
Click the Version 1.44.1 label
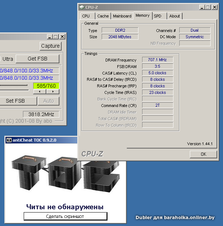pos(200,144)
